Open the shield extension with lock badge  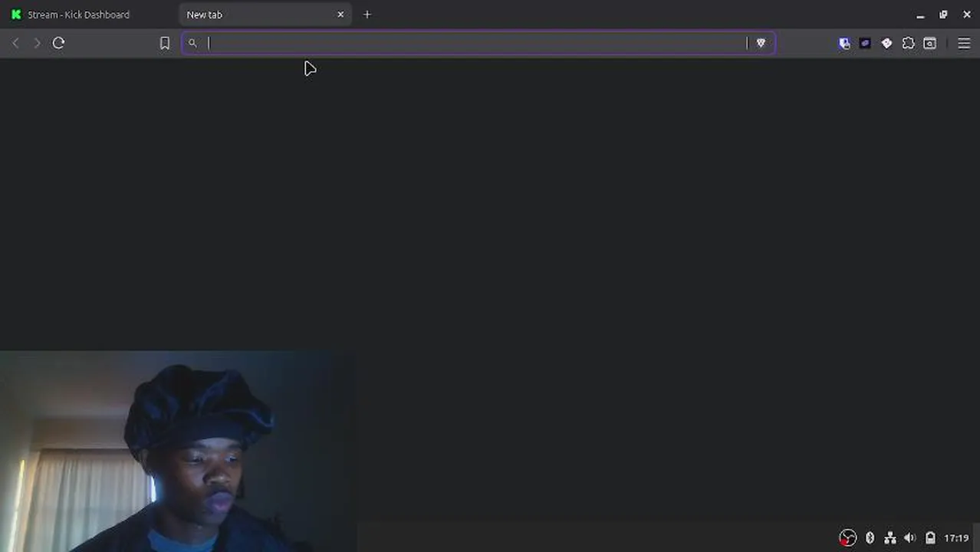(844, 44)
